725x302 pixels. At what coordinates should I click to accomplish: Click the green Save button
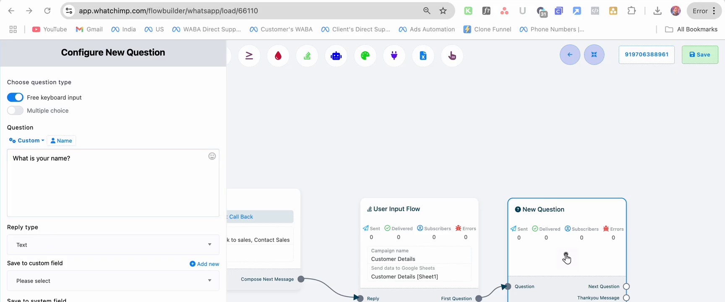pyautogui.click(x=700, y=55)
